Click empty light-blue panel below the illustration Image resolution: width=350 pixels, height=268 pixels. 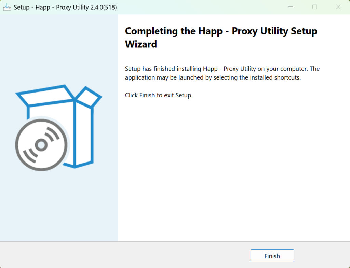pos(59,208)
